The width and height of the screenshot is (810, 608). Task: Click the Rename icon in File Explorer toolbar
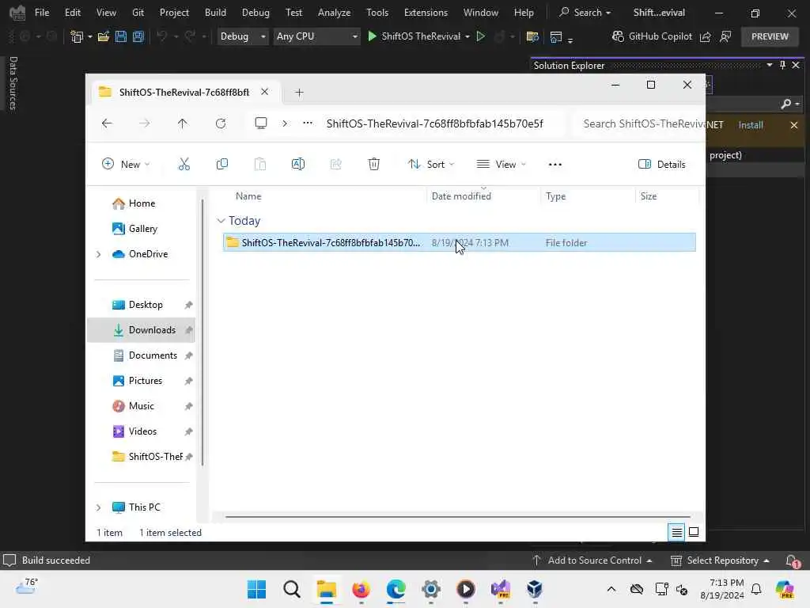point(298,165)
